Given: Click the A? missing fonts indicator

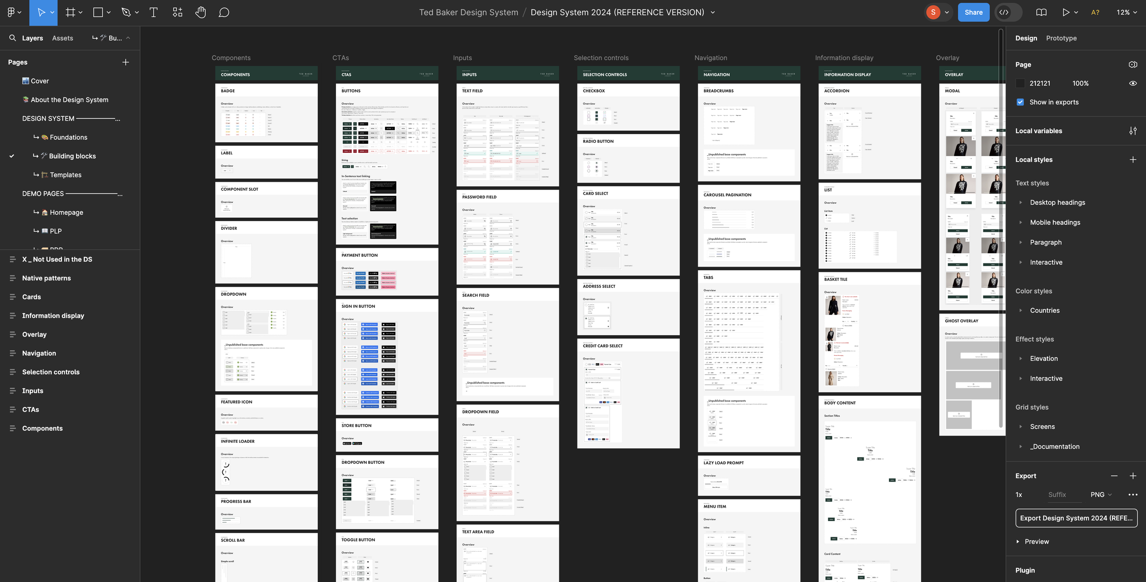Looking at the screenshot, I should 1095,12.
